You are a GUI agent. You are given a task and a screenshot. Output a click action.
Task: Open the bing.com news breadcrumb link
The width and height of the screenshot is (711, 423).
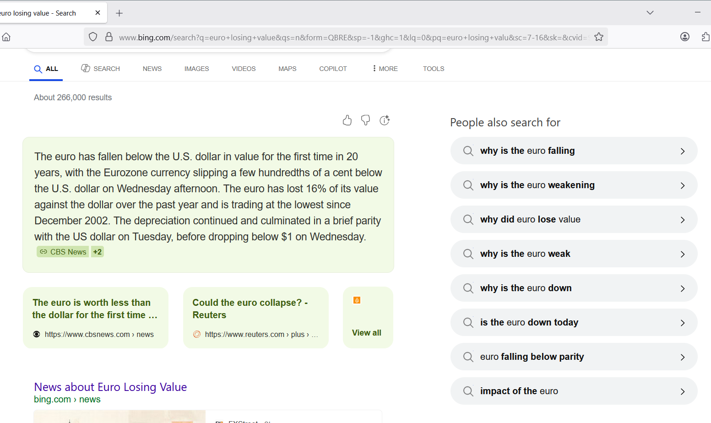click(67, 400)
